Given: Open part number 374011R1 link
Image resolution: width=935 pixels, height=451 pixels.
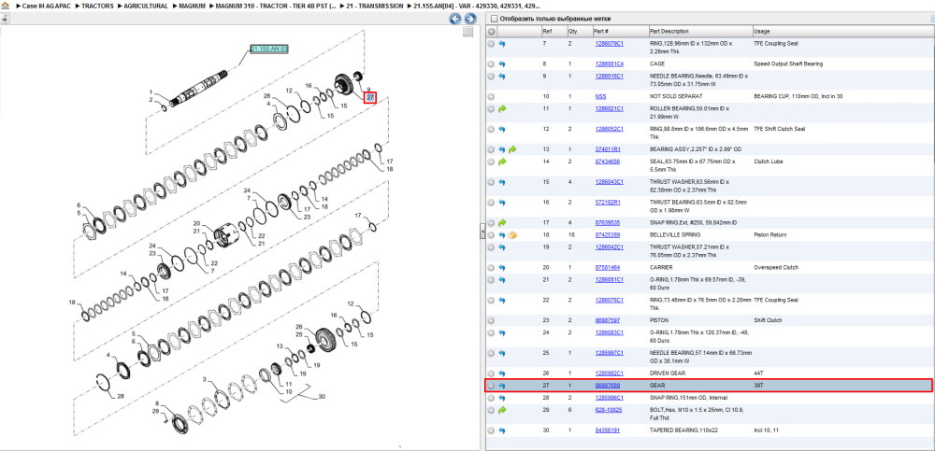Looking at the screenshot, I should [608, 149].
